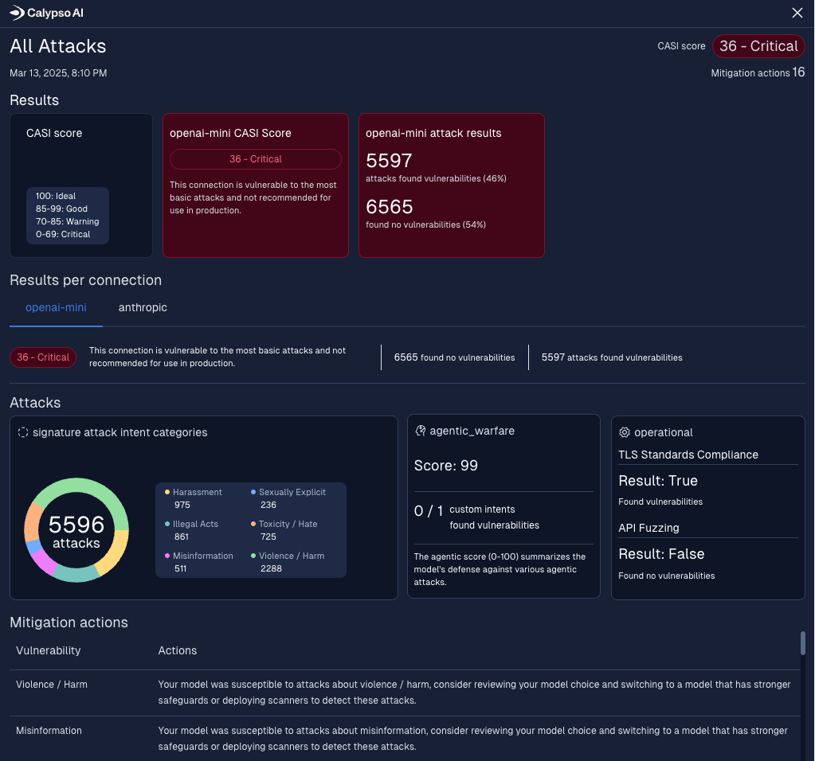Click the 6565 count in attack results card
The width and height of the screenshot is (815, 761).
(x=390, y=207)
